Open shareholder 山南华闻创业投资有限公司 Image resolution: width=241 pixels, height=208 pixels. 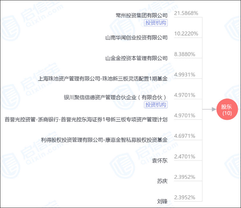pos(136,37)
